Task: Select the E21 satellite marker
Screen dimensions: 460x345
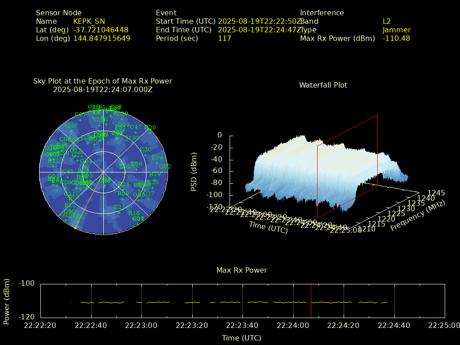Action: (119, 212)
